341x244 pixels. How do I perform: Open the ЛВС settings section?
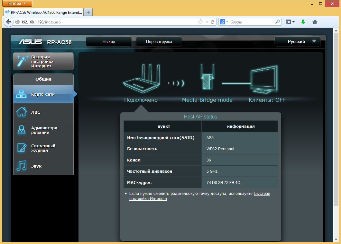coord(43,112)
